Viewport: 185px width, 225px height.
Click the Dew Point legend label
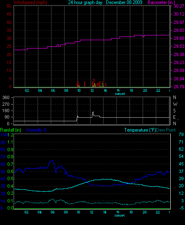[x=166, y=130]
